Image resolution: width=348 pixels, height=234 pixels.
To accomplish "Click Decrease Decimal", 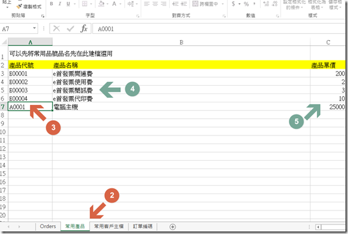I will pos(275,4).
